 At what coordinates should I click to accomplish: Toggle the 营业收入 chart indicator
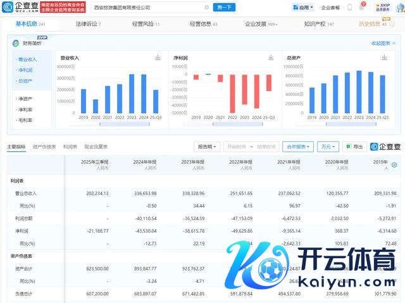pyautogui.click(x=27, y=59)
